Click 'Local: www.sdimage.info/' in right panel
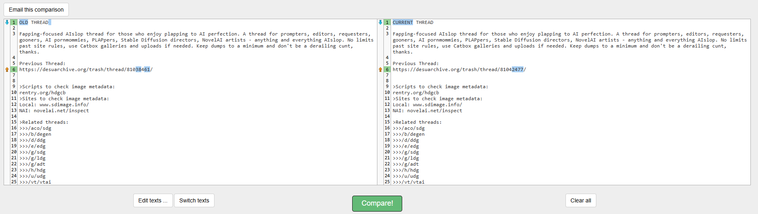The height and width of the screenshot is (214, 758). point(427,105)
